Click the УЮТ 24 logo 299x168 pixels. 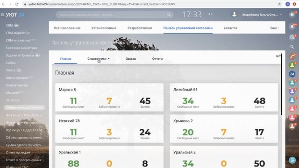pyautogui.click(x=15, y=14)
